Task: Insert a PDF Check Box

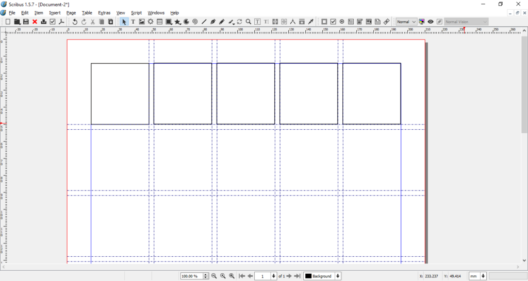Action: click(x=333, y=22)
